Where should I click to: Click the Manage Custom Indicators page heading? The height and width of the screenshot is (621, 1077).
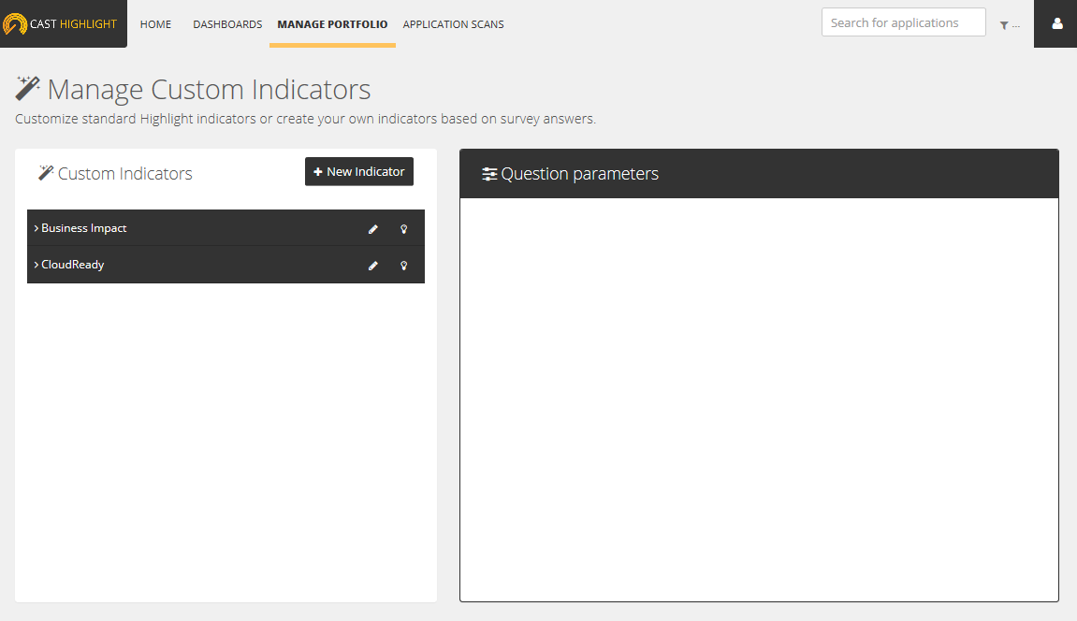[209, 90]
